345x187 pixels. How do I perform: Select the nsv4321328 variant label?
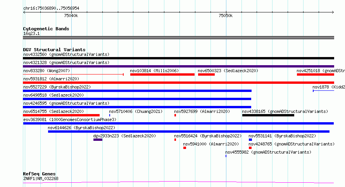click(x=66, y=62)
